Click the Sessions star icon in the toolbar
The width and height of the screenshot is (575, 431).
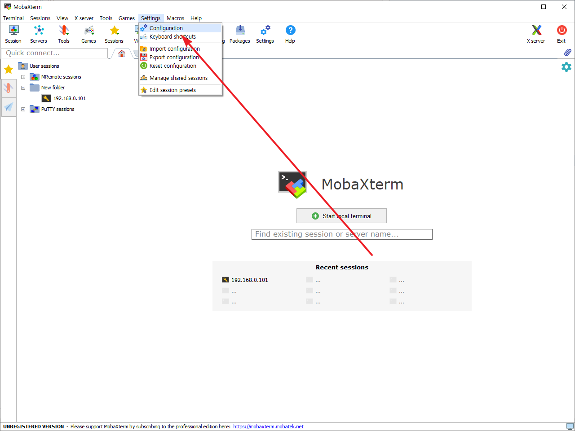(x=114, y=34)
